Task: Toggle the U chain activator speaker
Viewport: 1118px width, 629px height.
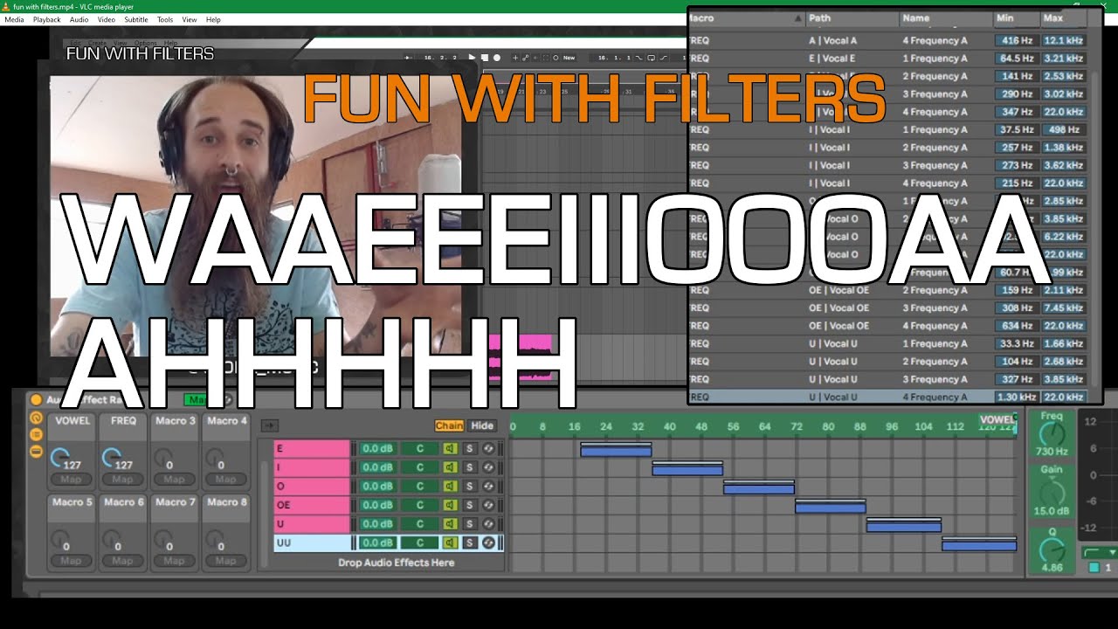Action: tap(450, 524)
